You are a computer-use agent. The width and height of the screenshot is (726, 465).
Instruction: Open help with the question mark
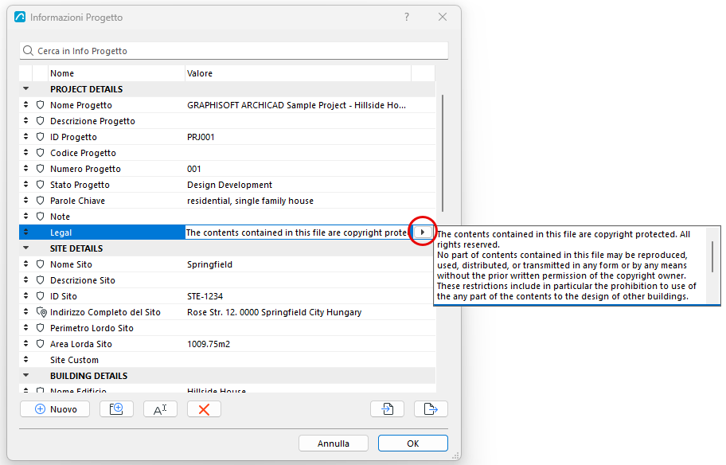407,18
